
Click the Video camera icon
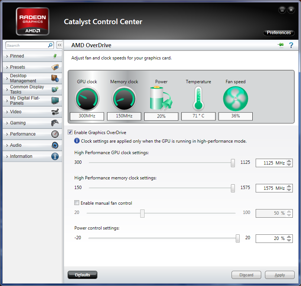[x=55, y=112]
